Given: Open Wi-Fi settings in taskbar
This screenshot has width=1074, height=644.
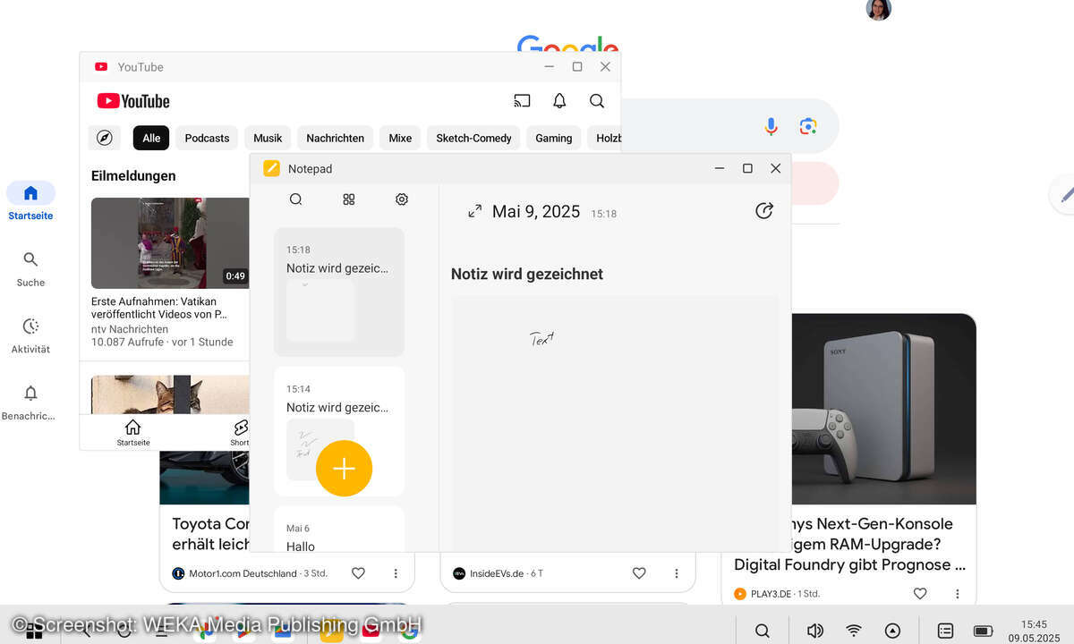Looking at the screenshot, I should pos(854,631).
